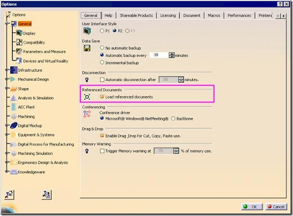Viewport: 293px width, 216px height.
Task: Click the OK button
Action: [x=252, y=207]
